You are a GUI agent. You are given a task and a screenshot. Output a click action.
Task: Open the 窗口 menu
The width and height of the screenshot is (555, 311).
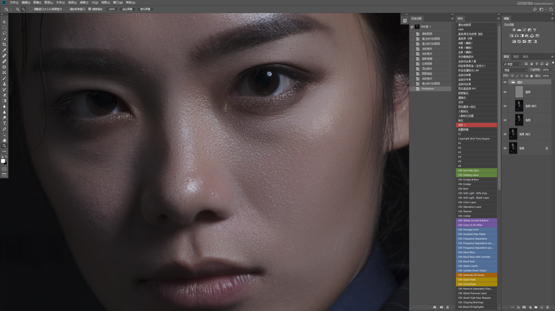(x=118, y=2)
